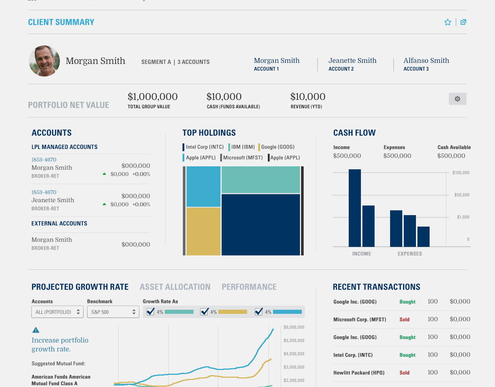Open the ALL (PORTFOLIO) accounts dropdown
This screenshot has width=495, height=387.
57,312
